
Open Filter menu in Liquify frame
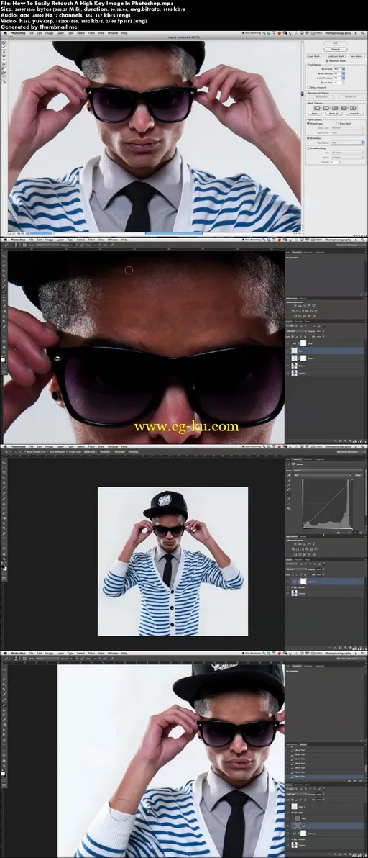pyautogui.click(x=91, y=33)
